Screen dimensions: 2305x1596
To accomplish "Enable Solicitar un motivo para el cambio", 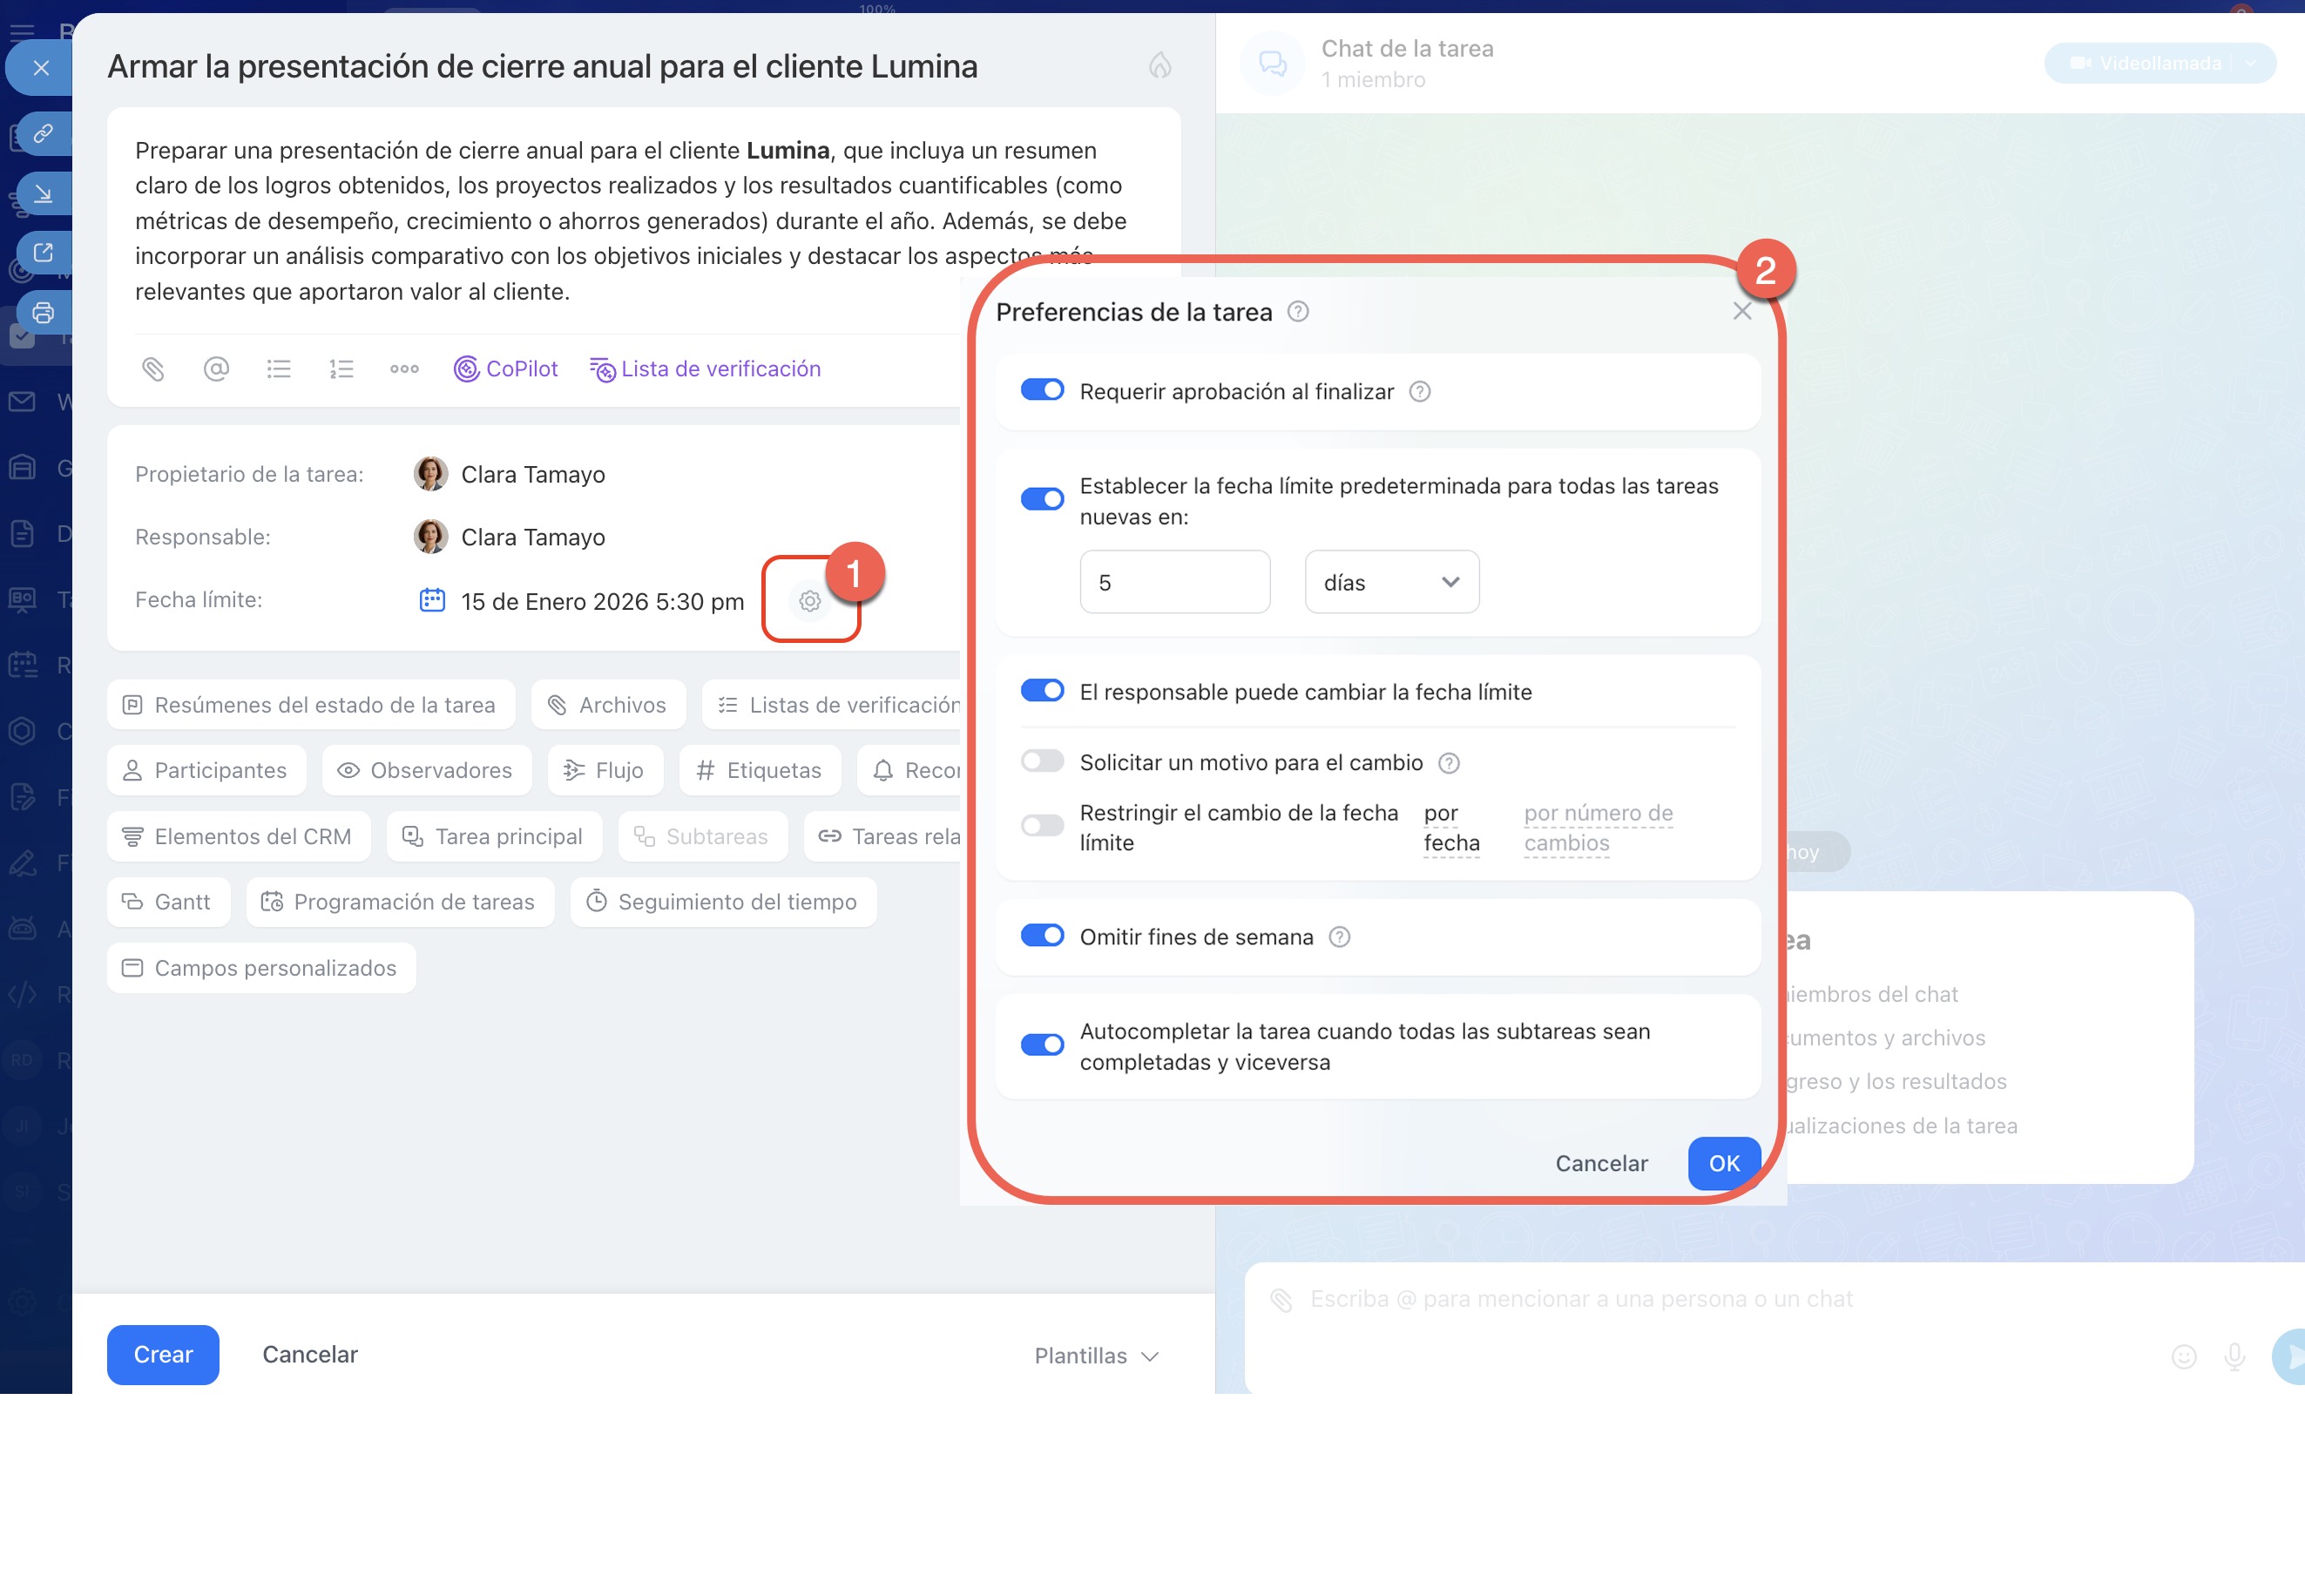I will click(1042, 762).
